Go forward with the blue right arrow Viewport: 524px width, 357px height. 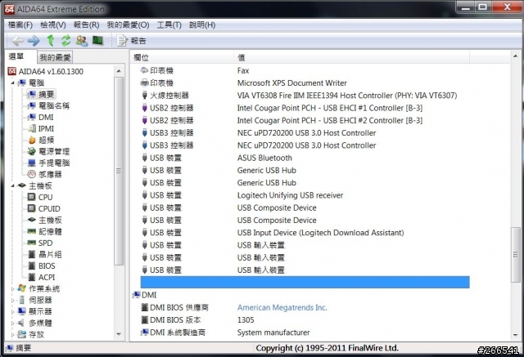tap(34, 41)
